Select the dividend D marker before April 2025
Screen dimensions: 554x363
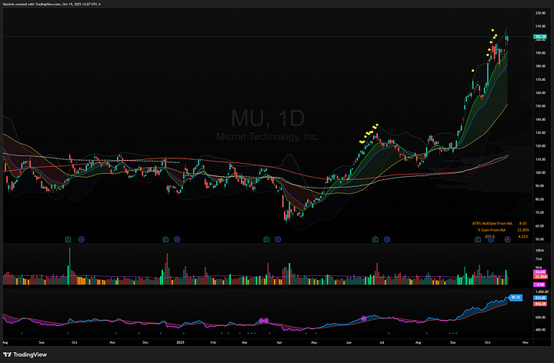pyautogui.click(x=278, y=239)
